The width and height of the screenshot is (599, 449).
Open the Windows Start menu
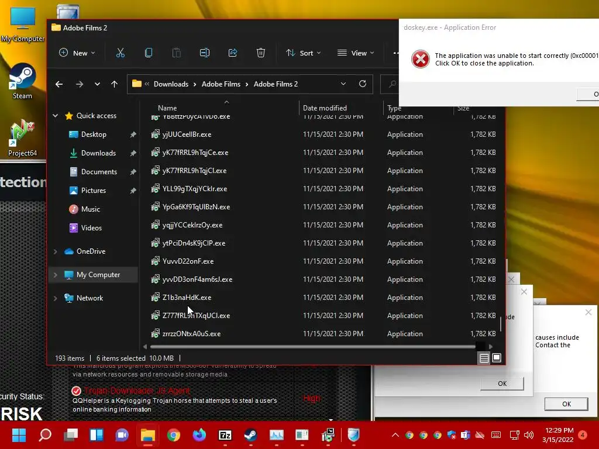[x=19, y=435]
